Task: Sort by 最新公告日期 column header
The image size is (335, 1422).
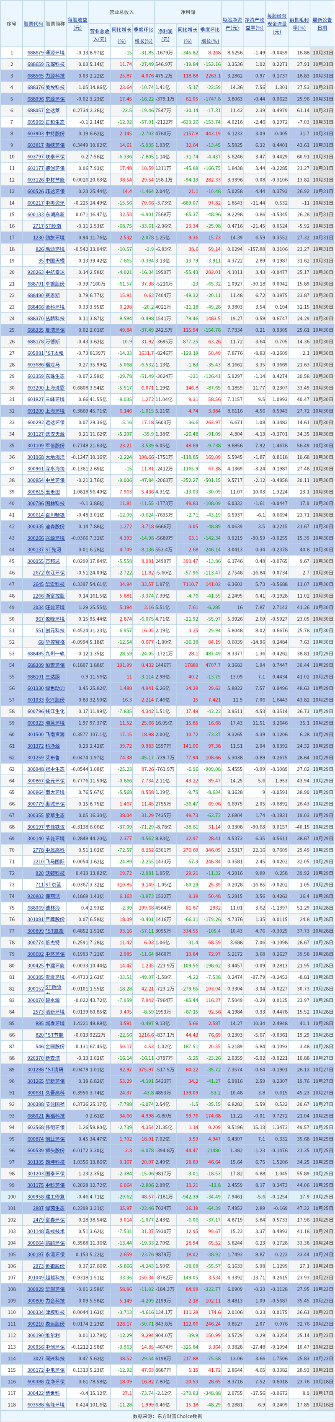Action: [x=322, y=24]
